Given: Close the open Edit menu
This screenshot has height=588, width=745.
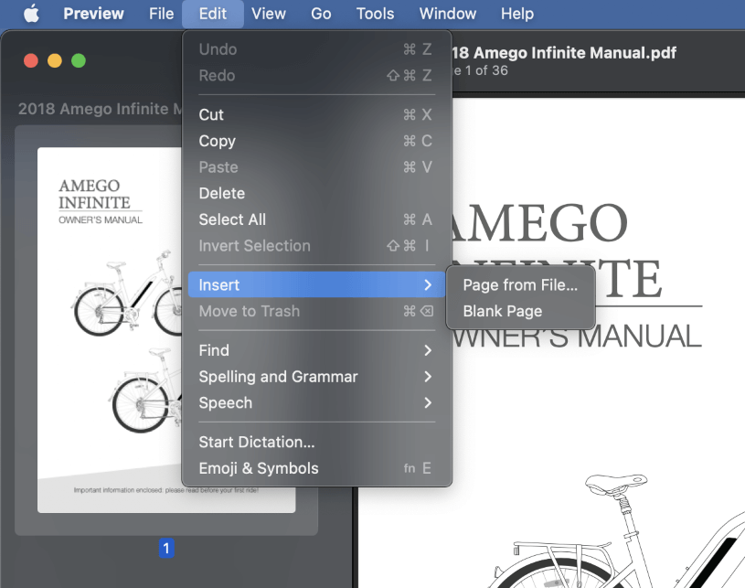Looking at the screenshot, I should pyautogui.click(x=212, y=14).
